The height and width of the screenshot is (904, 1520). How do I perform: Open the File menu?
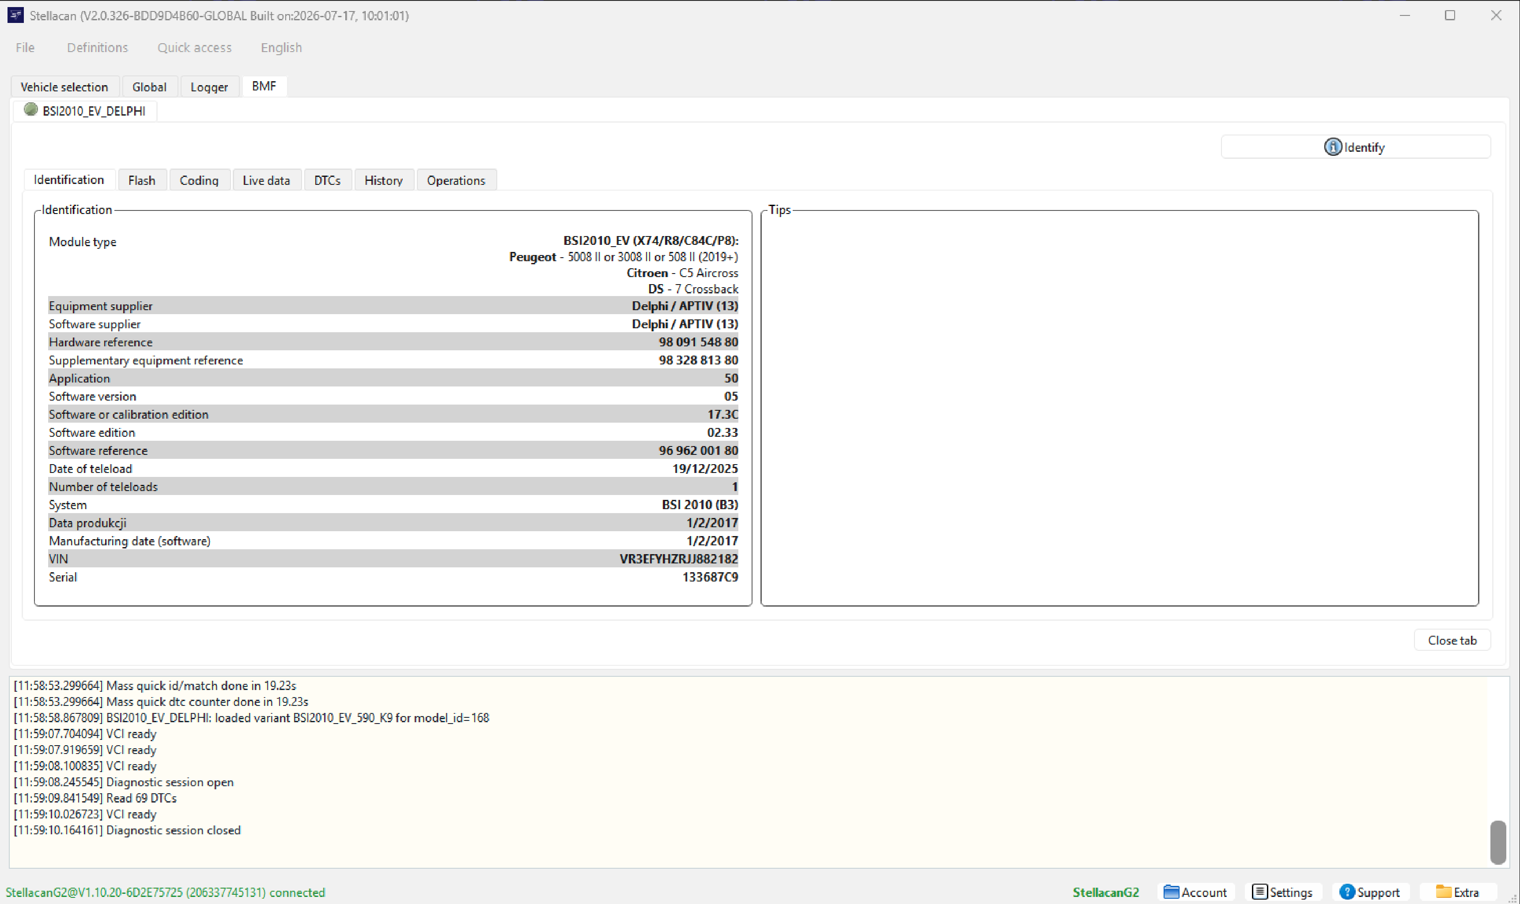[x=25, y=48]
